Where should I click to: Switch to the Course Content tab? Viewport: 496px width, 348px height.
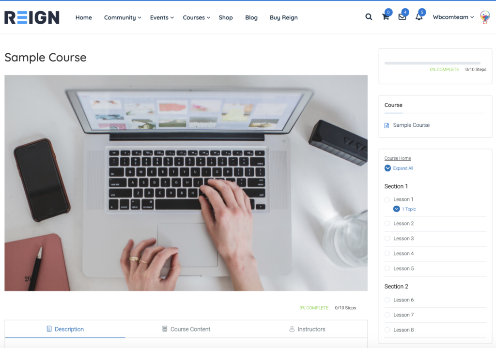[186, 329]
